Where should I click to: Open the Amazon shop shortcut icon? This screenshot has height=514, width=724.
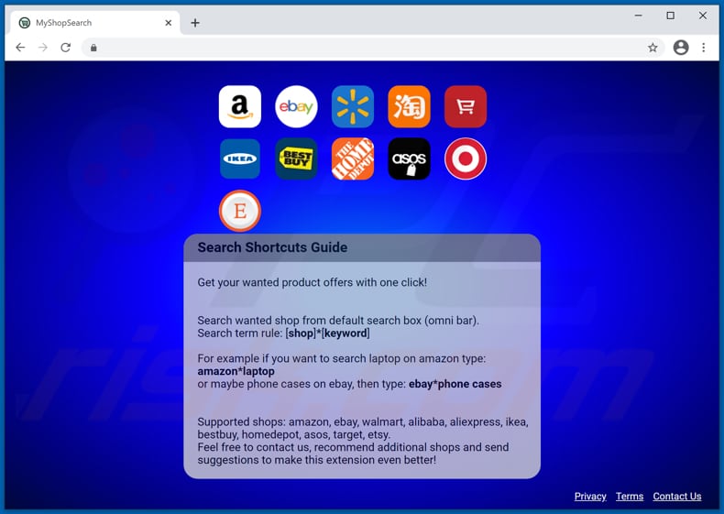[x=239, y=106]
